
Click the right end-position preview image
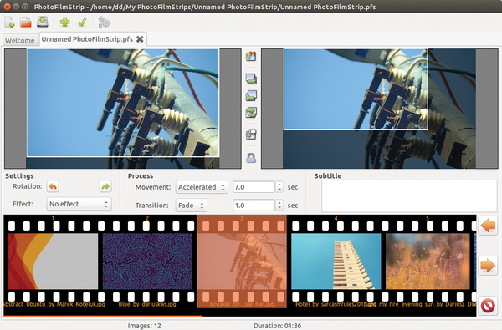tap(380, 109)
